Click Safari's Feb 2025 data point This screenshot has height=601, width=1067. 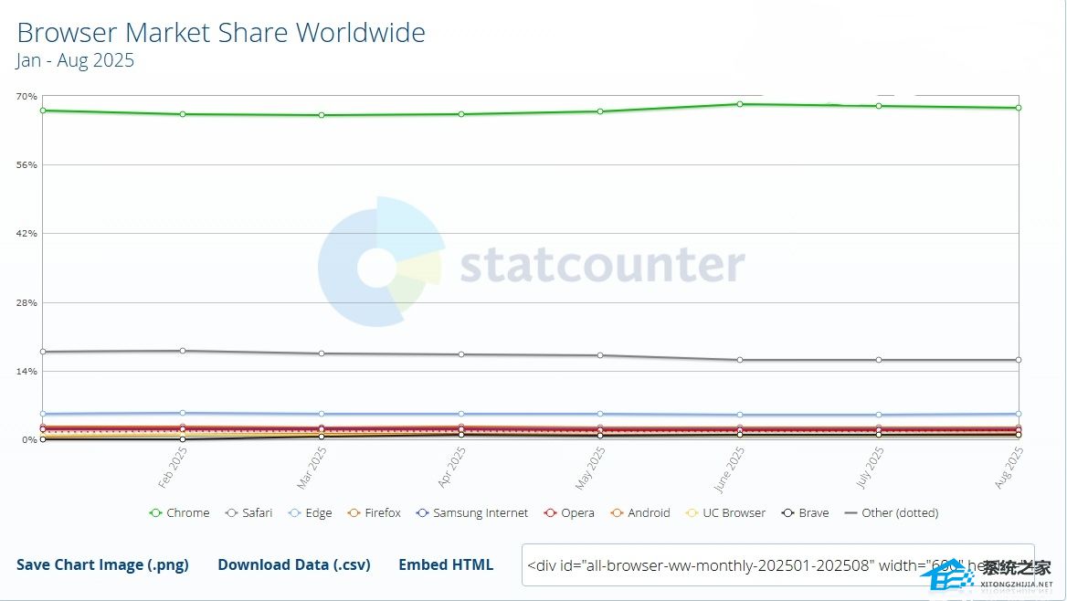coord(183,351)
